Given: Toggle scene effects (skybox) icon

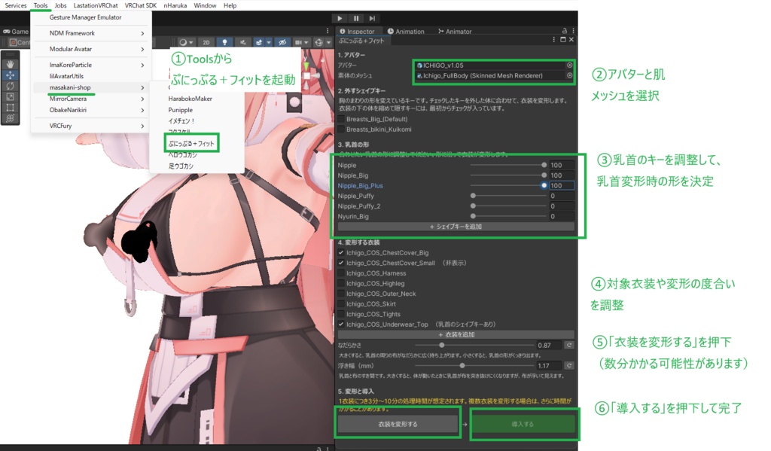Looking at the screenshot, I should coord(259,42).
